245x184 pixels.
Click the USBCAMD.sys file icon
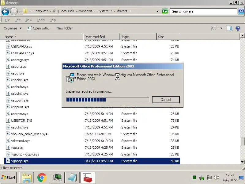(8, 46)
